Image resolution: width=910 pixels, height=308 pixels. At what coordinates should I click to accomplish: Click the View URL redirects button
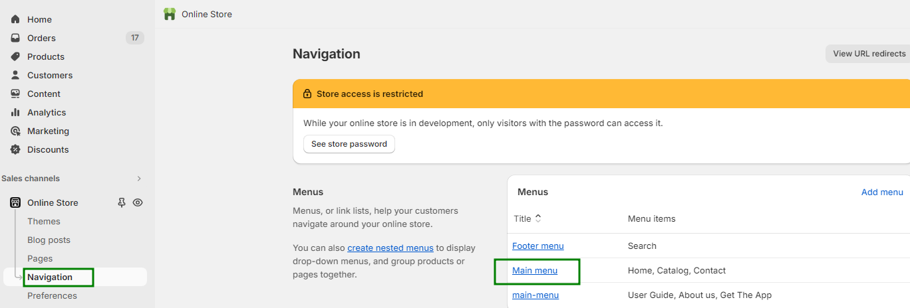869,54
